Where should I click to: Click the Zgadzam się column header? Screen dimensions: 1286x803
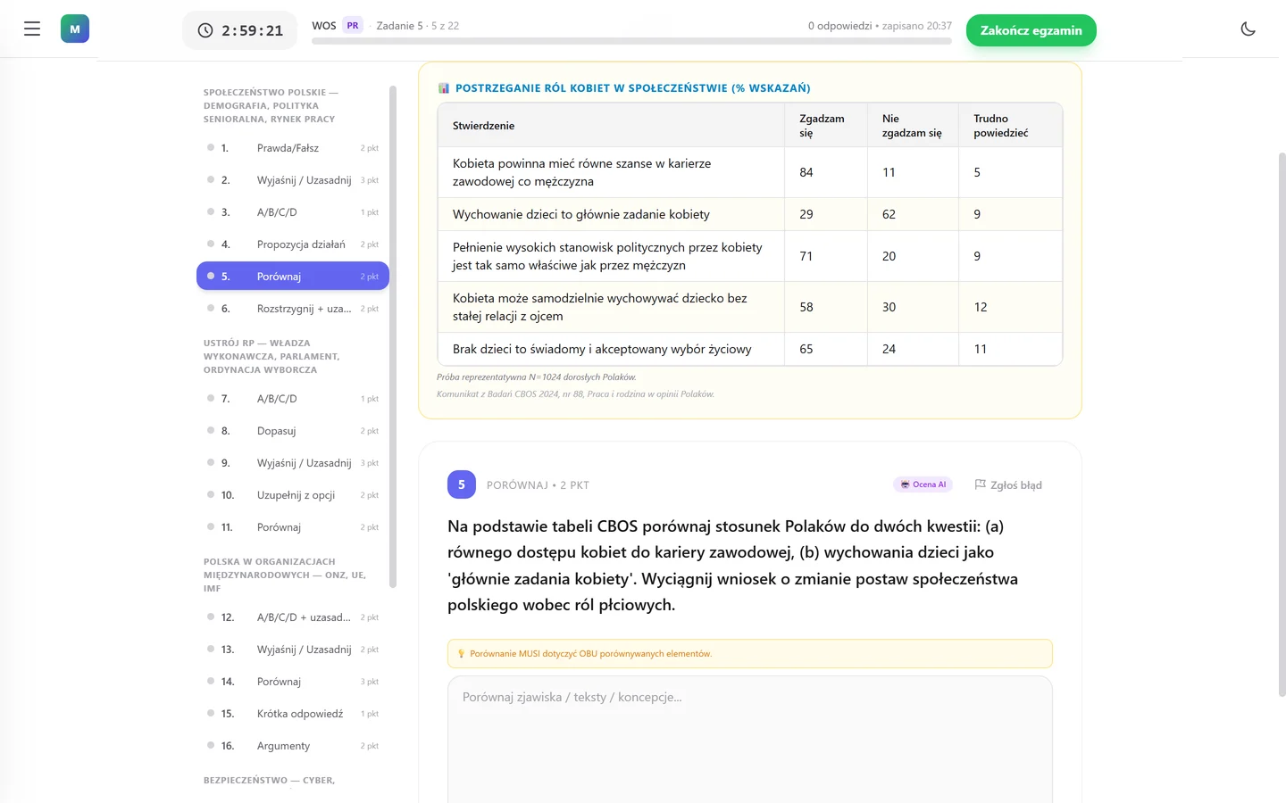(x=826, y=126)
